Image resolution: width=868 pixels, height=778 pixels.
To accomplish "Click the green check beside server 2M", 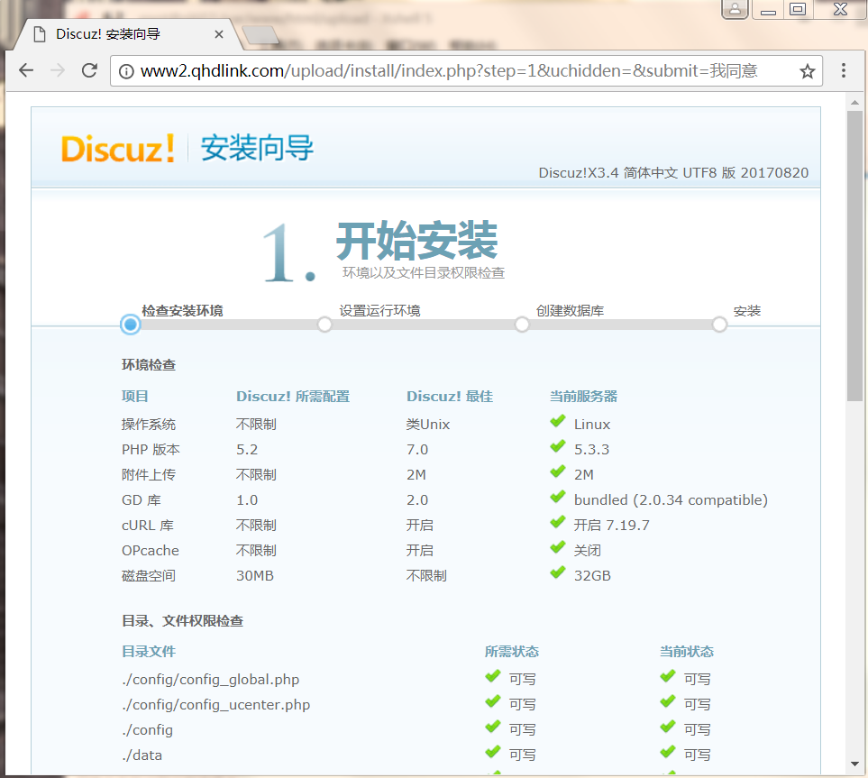I will coord(557,471).
